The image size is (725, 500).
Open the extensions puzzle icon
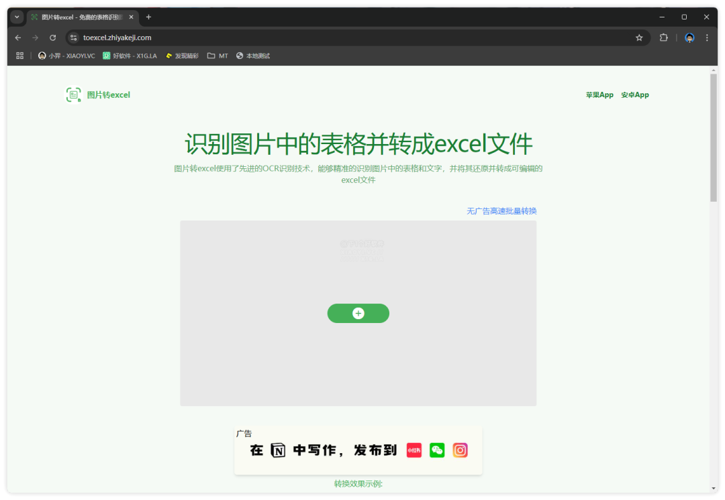[x=663, y=38]
